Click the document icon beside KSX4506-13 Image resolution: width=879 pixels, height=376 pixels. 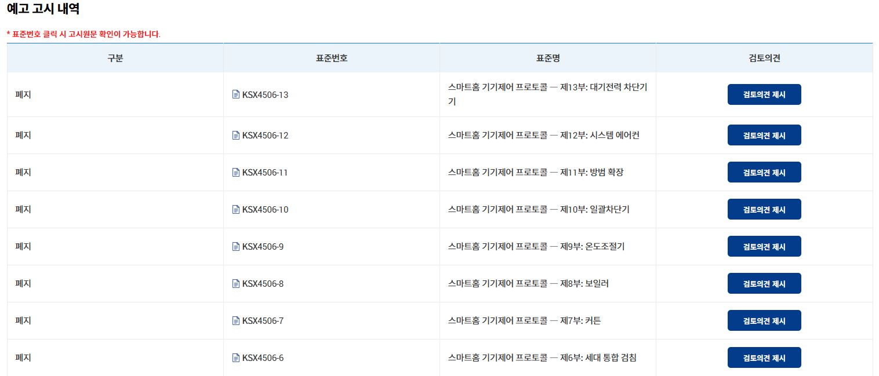point(235,94)
